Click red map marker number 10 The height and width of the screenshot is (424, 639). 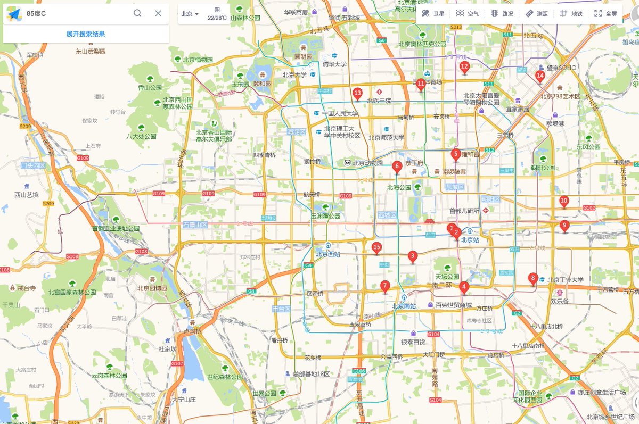click(x=564, y=202)
